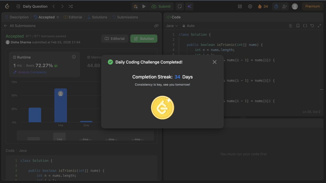Select the Runtime stats card
This screenshot has height=183, width=326.
[45, 64]
